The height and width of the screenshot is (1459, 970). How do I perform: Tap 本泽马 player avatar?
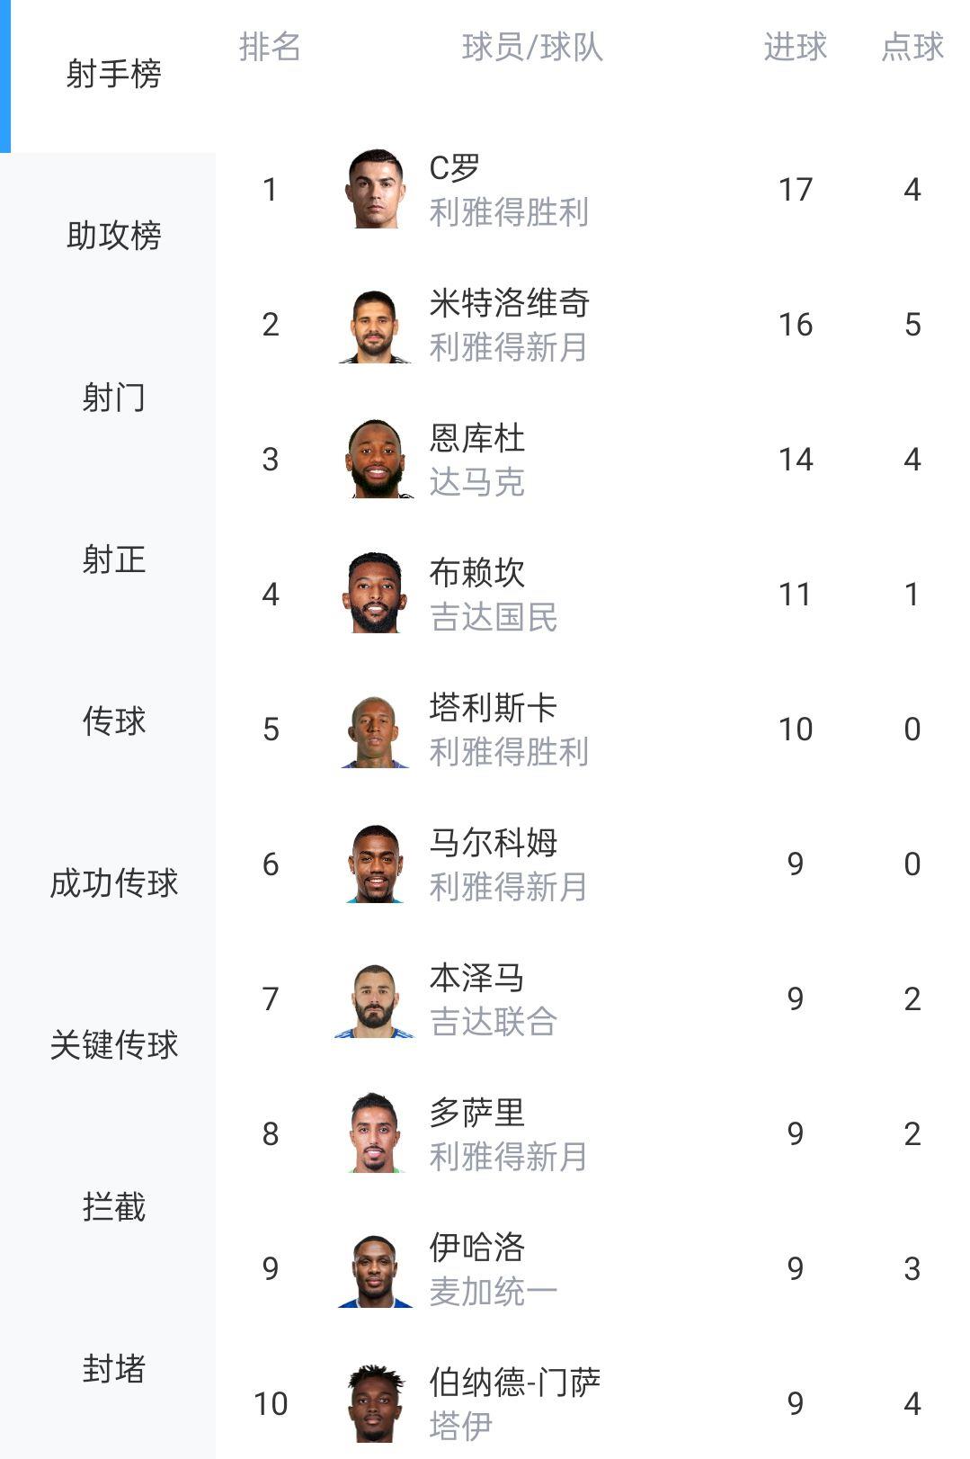[x=375, y=998]
